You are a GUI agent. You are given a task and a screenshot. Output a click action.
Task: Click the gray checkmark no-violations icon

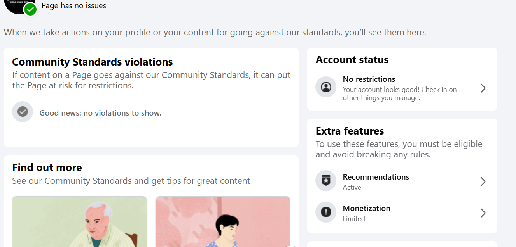click(x=23, y=112)
